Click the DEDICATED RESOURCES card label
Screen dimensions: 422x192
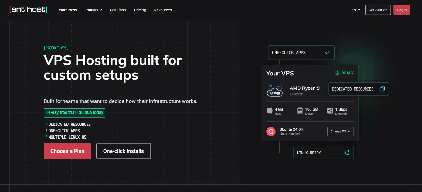coord(352,89)
